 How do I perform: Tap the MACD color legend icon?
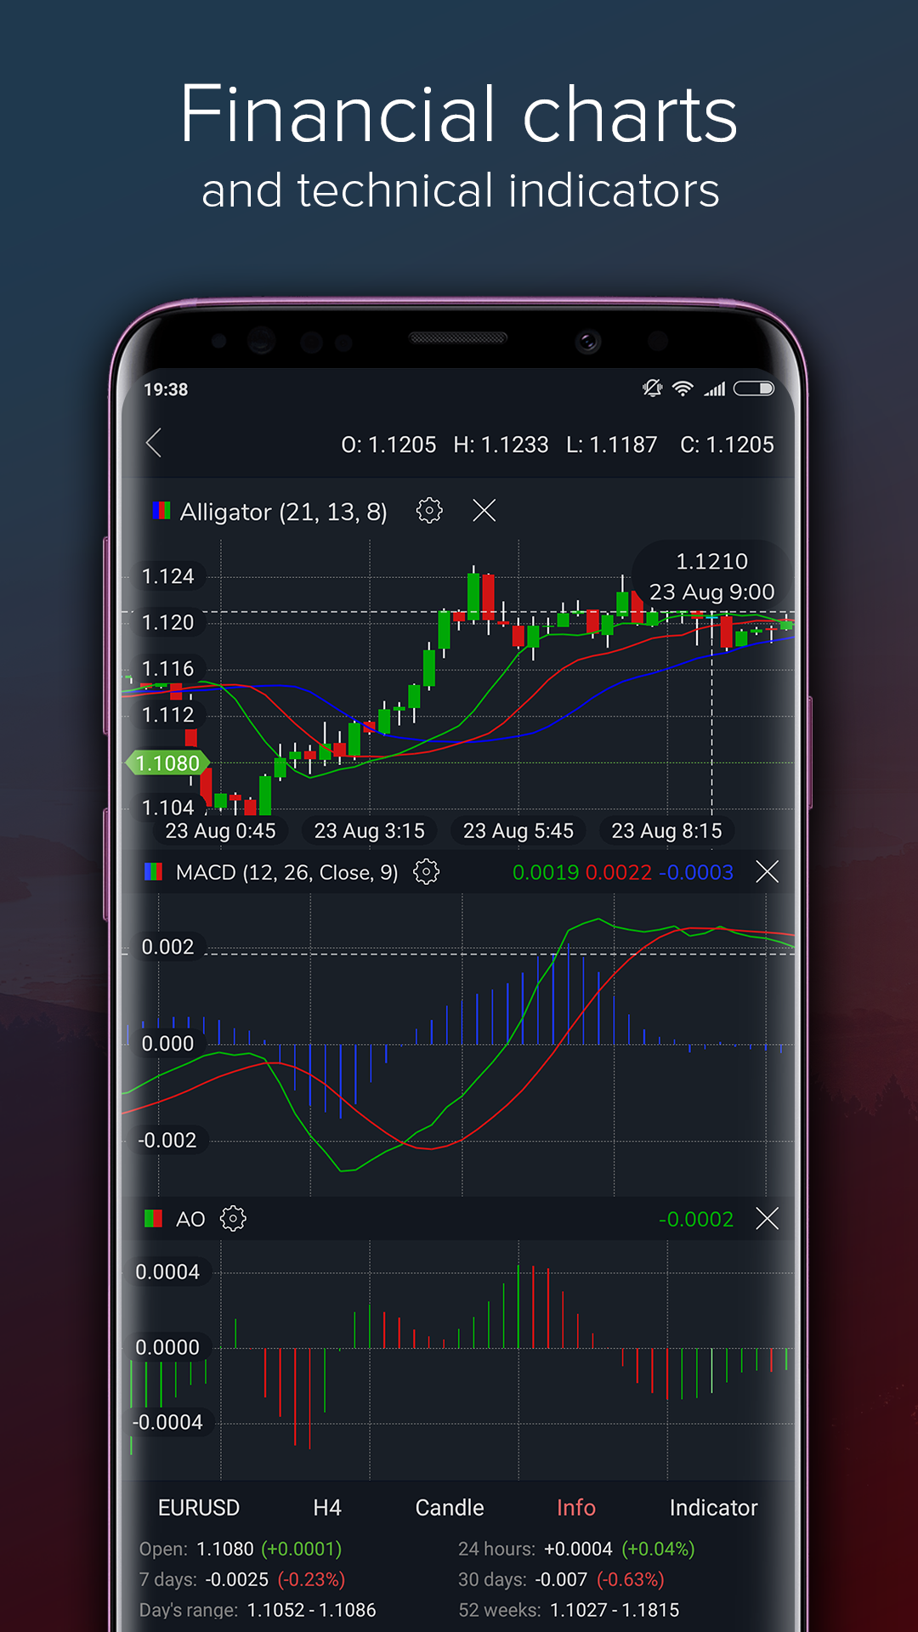[154, 872]
